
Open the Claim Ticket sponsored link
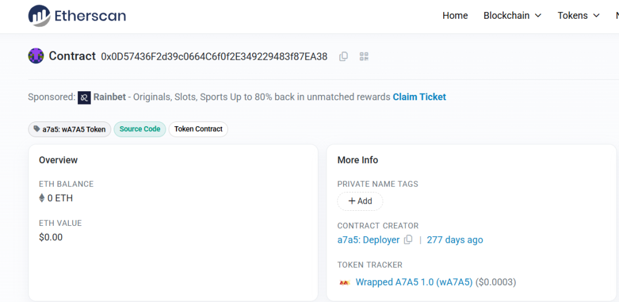[x=419, y=97]
